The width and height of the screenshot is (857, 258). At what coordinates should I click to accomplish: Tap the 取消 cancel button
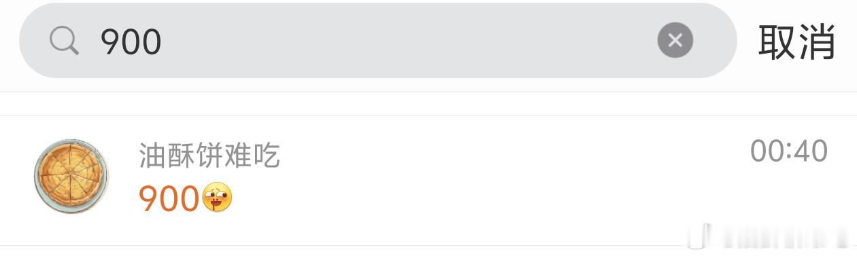[796, 41]
